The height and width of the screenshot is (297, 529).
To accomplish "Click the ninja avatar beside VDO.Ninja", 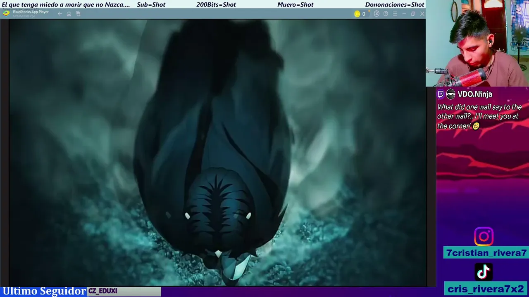I will point(450,94).
